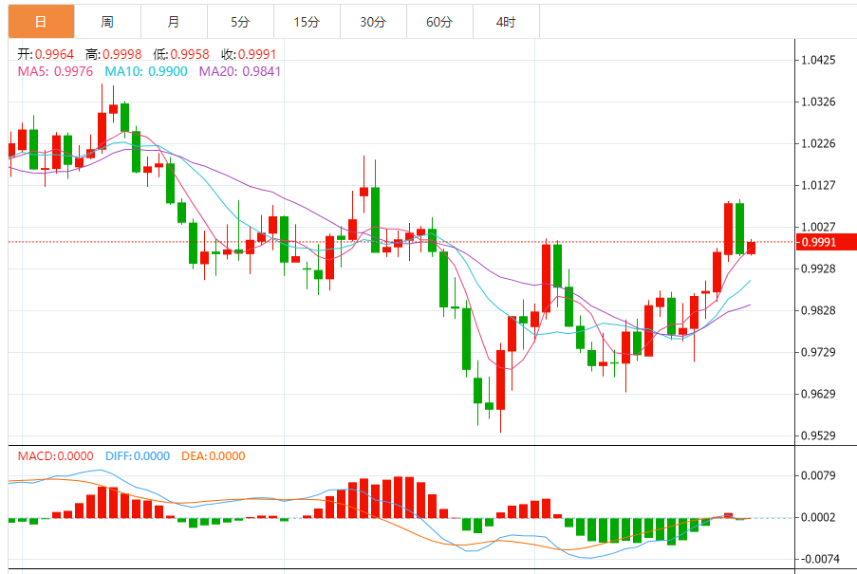Click the latest small red candlestick
Screen dimensions: 857x574
[x=751, y=248]
